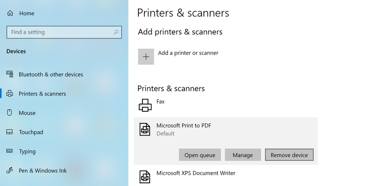Screen dimensions: 372x186
Task: Click the Add printers & scanners heading
Action: click(x=180, y=32)
